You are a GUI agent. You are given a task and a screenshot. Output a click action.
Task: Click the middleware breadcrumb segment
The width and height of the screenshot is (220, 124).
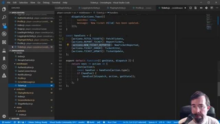pyautogui.click(x=84, y=13)
